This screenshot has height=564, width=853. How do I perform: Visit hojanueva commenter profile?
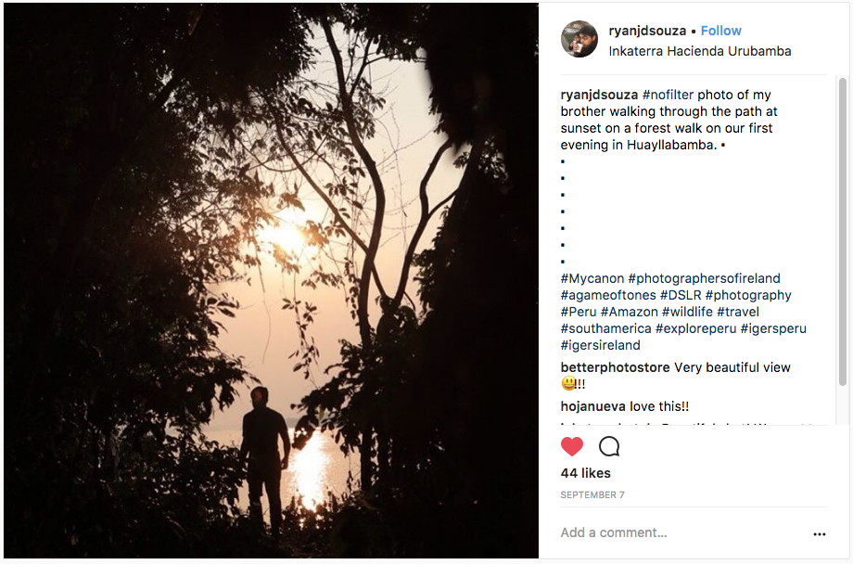point(592,406)
